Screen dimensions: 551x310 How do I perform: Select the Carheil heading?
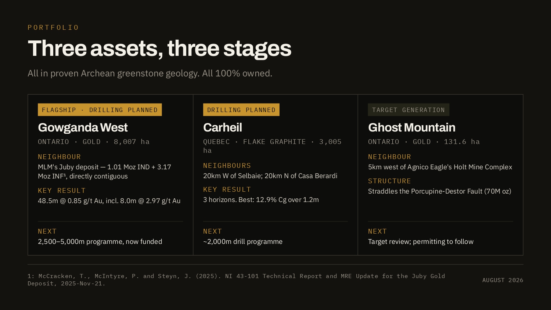coord(223,127)
